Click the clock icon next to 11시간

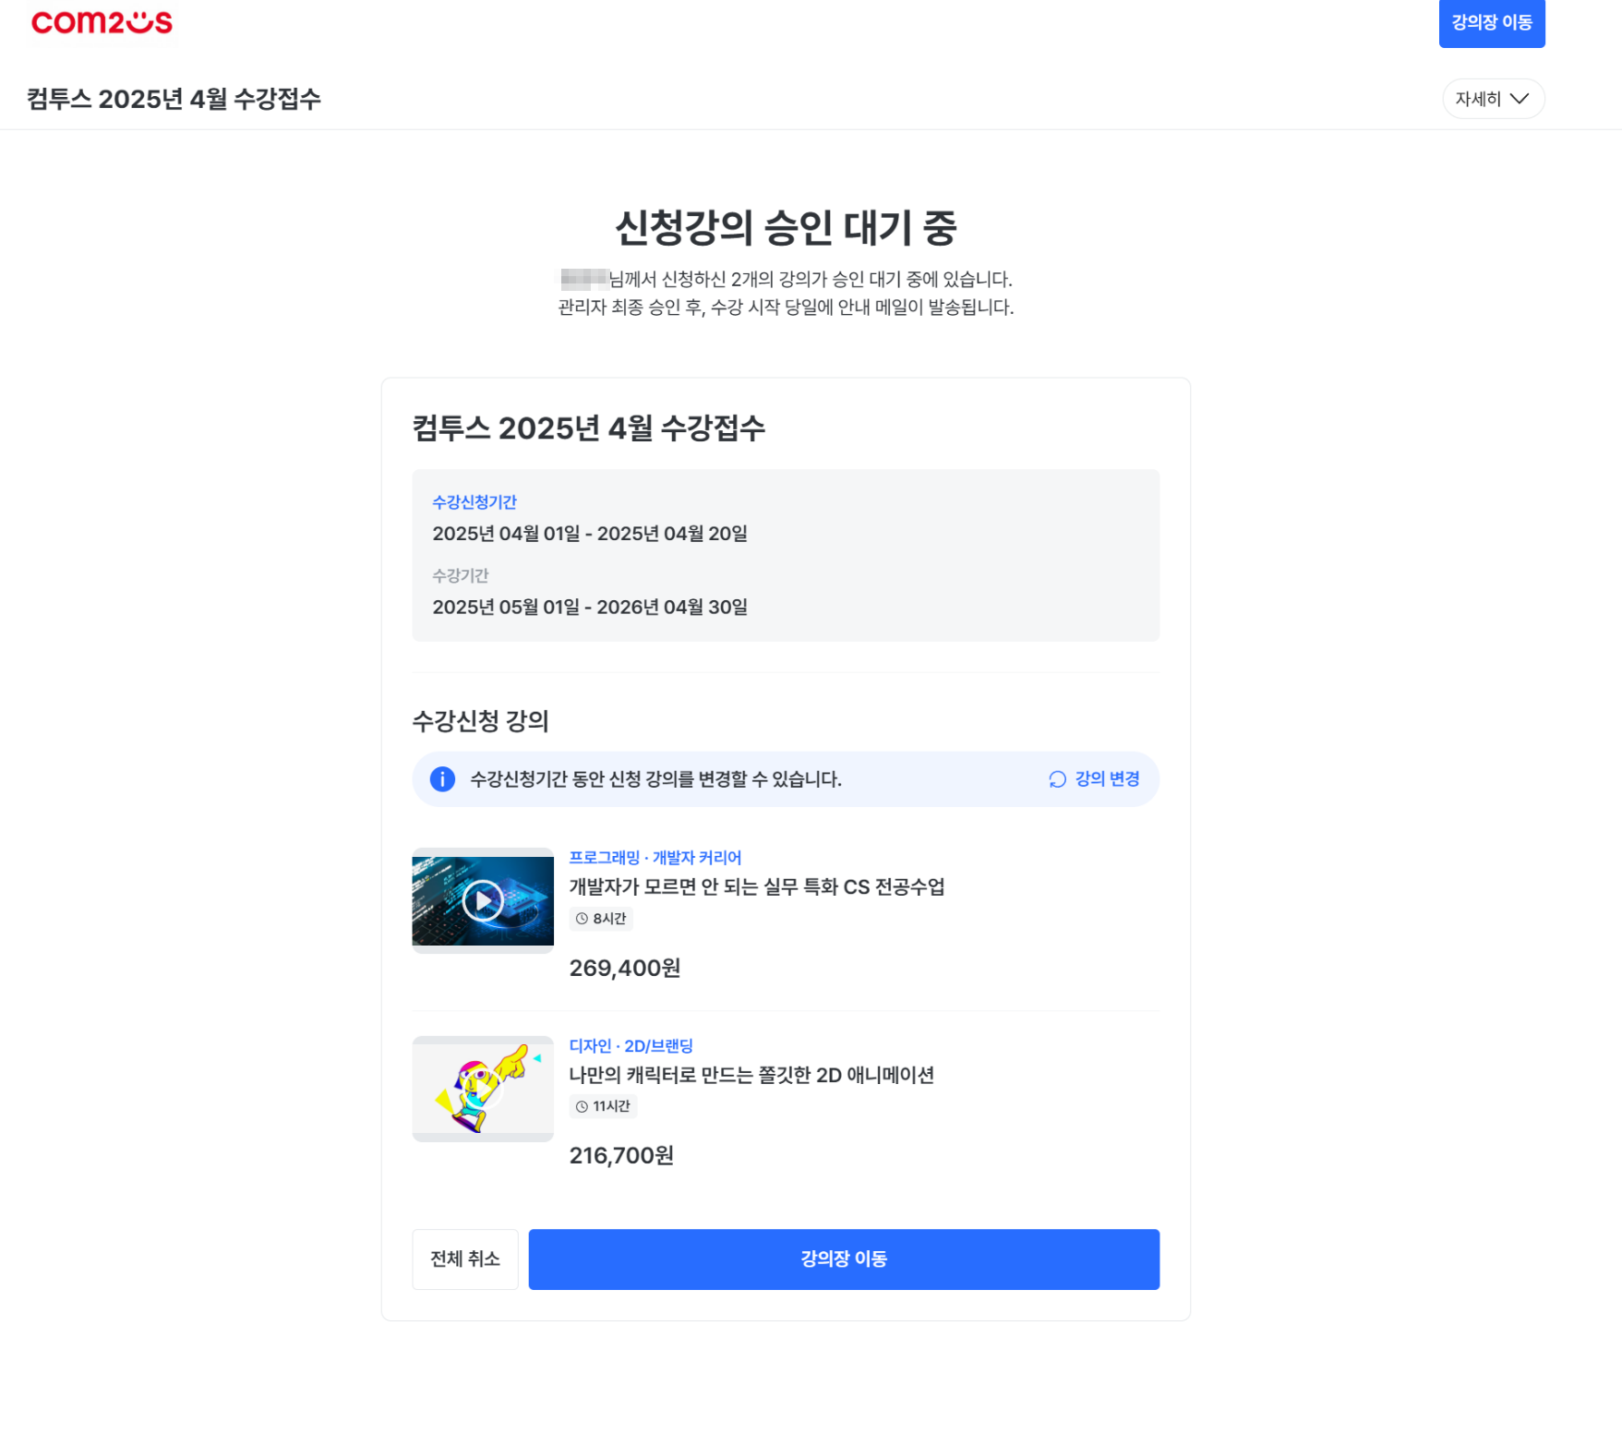click(582, 1106)
